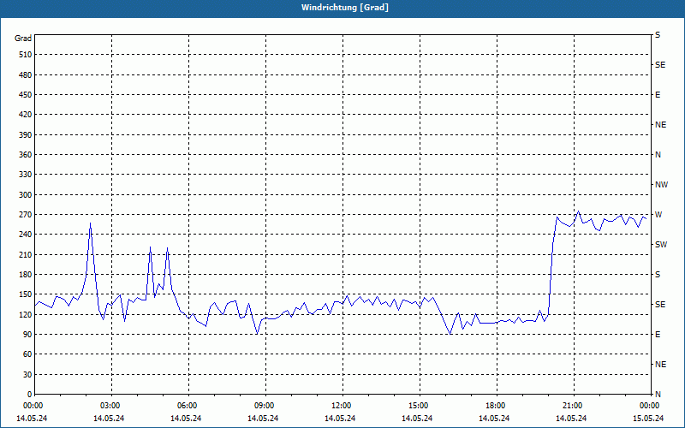Click the chart title 'Windrichtung [Grad]'
Image resolution: width=685 pixels, height=428 pixels.
pyautogui.click(x=345, y=8)
